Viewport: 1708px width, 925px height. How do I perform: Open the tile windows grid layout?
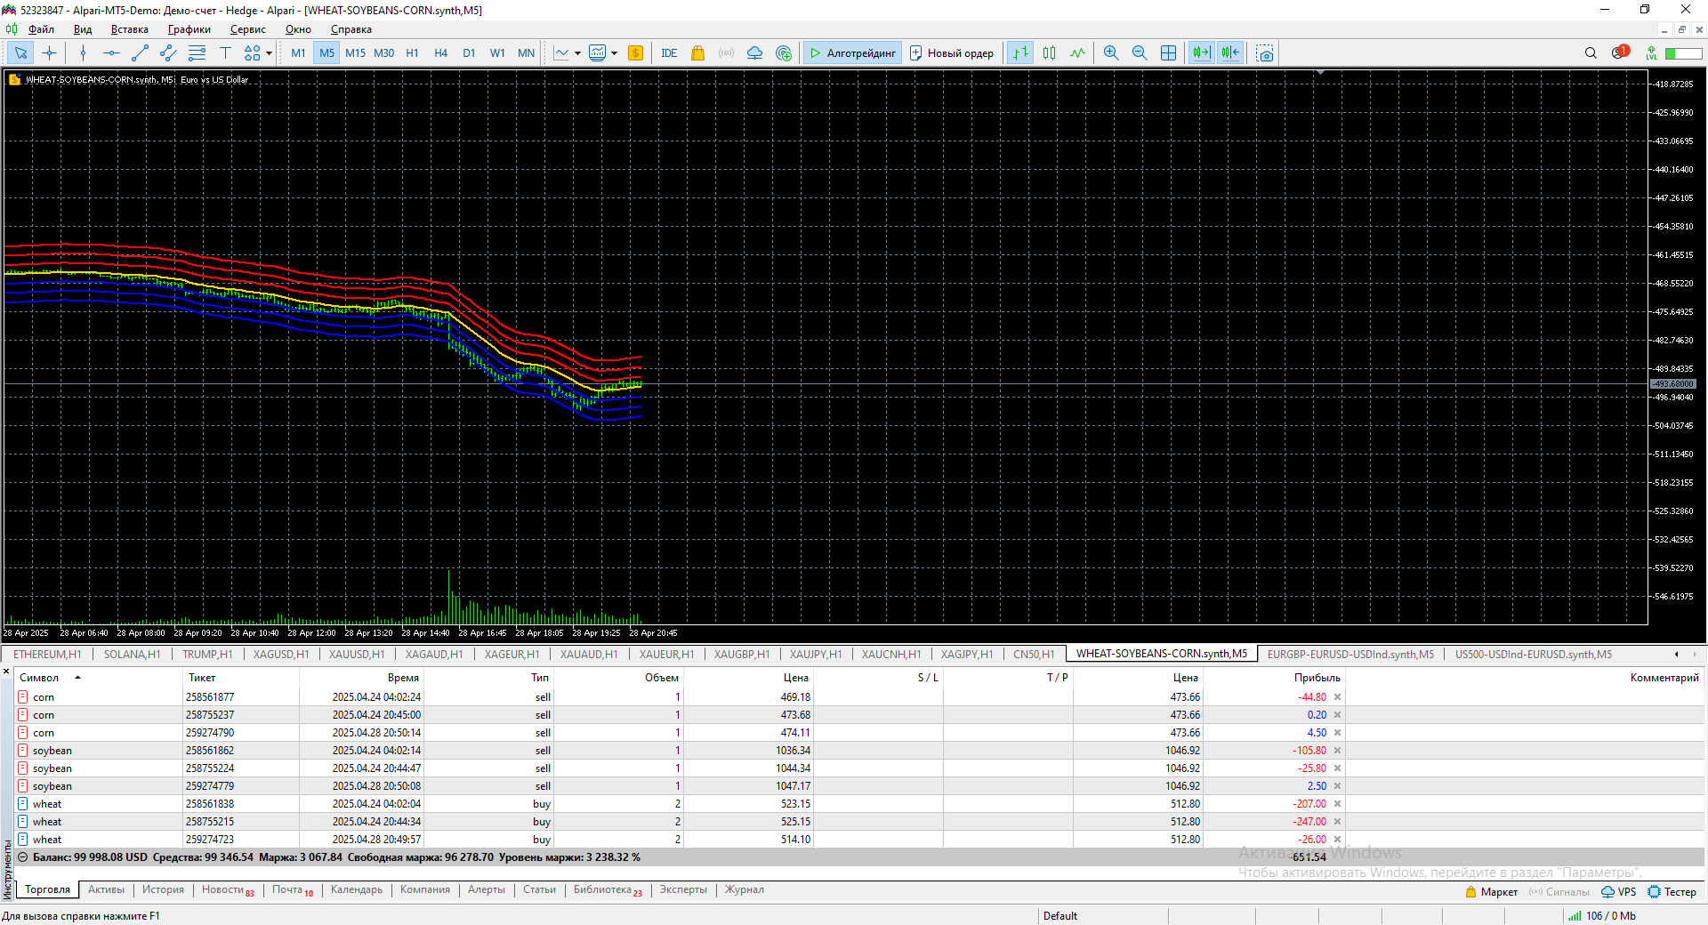(1168, 53)
